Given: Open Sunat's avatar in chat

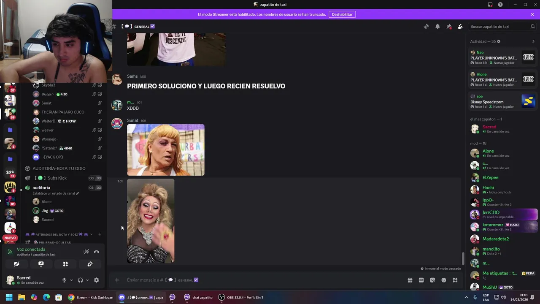Looking at the screenshot, I should (117, 123).
